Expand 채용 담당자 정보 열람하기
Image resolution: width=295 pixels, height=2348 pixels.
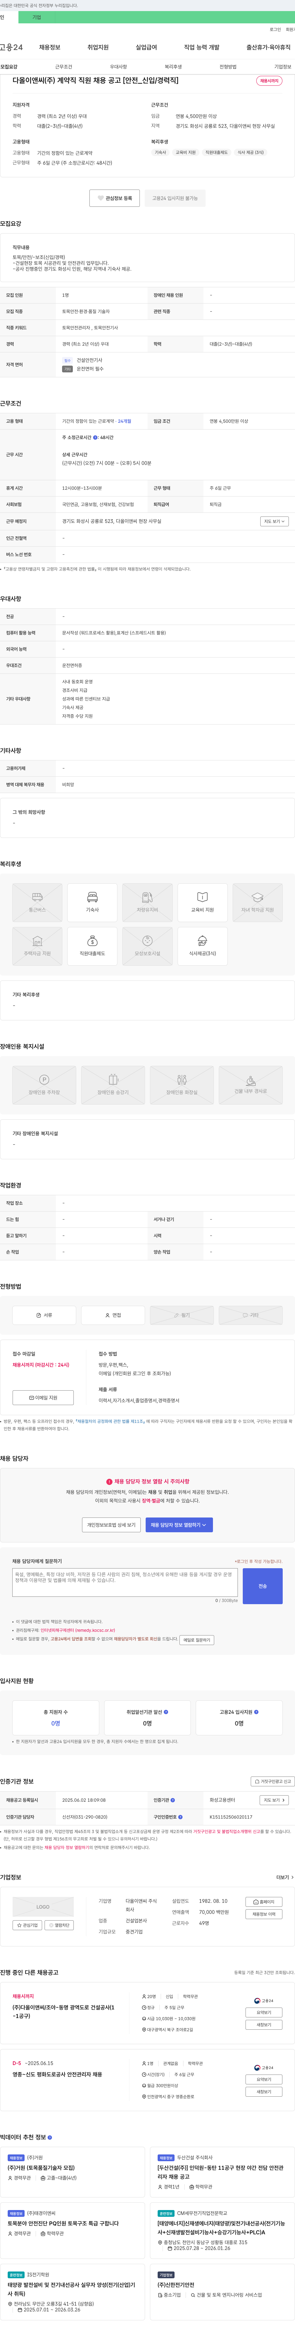tap(179, 1525)
